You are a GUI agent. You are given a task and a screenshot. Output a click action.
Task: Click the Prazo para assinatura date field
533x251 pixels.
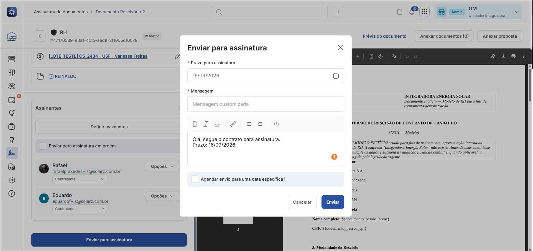point(266,76)
